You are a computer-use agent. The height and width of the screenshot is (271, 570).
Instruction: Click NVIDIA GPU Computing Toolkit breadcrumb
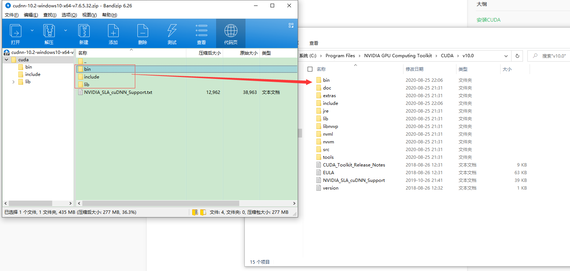click(x=398, y=56)
